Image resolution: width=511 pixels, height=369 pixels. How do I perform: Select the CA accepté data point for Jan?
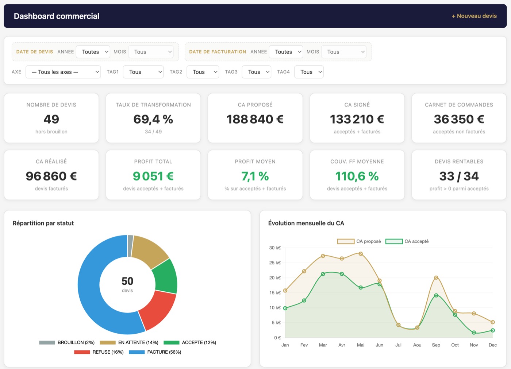(285, 308)
